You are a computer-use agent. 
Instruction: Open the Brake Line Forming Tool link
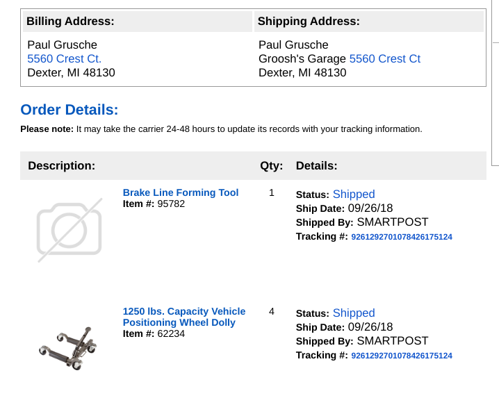pyautogui.click(x=180, y=192)
